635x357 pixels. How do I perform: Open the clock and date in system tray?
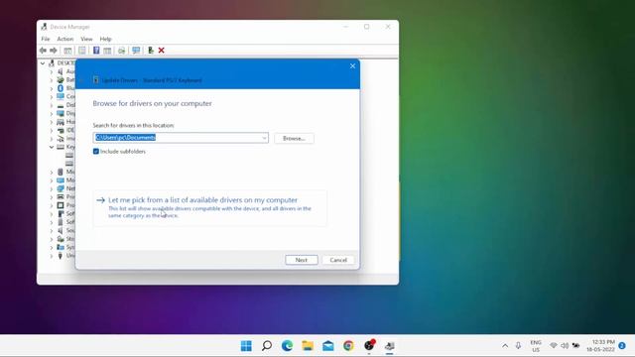600,346
